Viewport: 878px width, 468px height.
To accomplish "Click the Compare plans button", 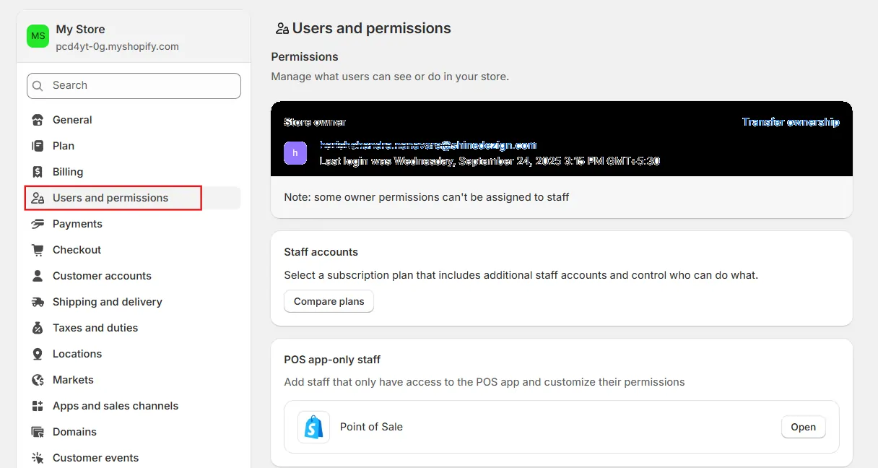I will coord(329,301).
